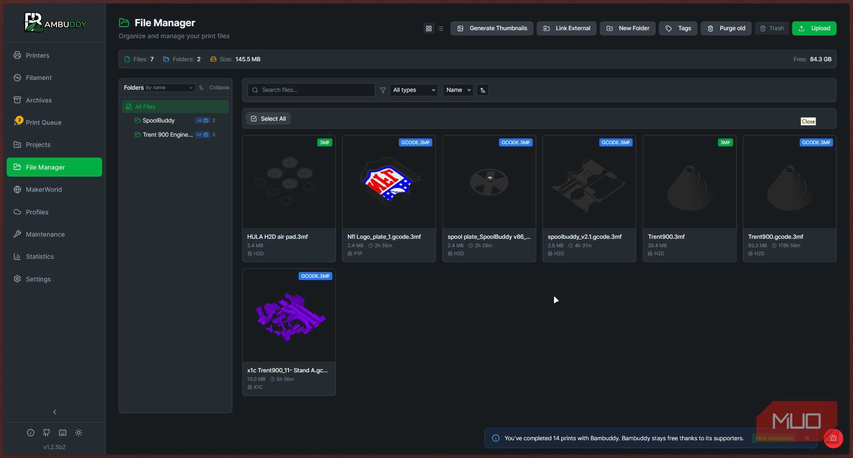Navigate to Projects
853x458 pixels.
(54, 145)
